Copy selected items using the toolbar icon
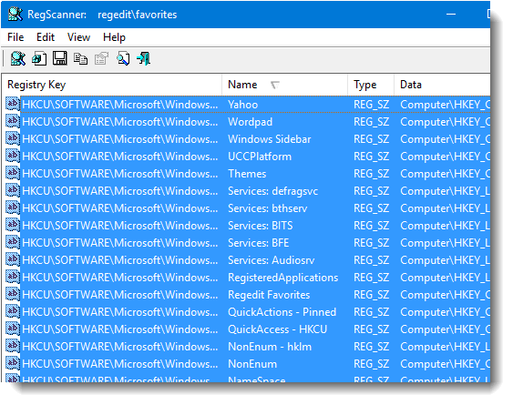This screenshot has width=513, height=405. coord(80,59)
